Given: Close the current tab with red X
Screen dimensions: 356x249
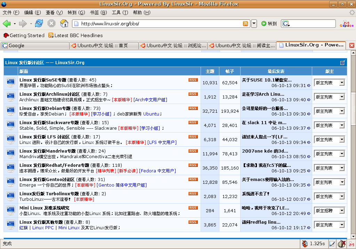Looking at the screenshot, I should (352, 45).
